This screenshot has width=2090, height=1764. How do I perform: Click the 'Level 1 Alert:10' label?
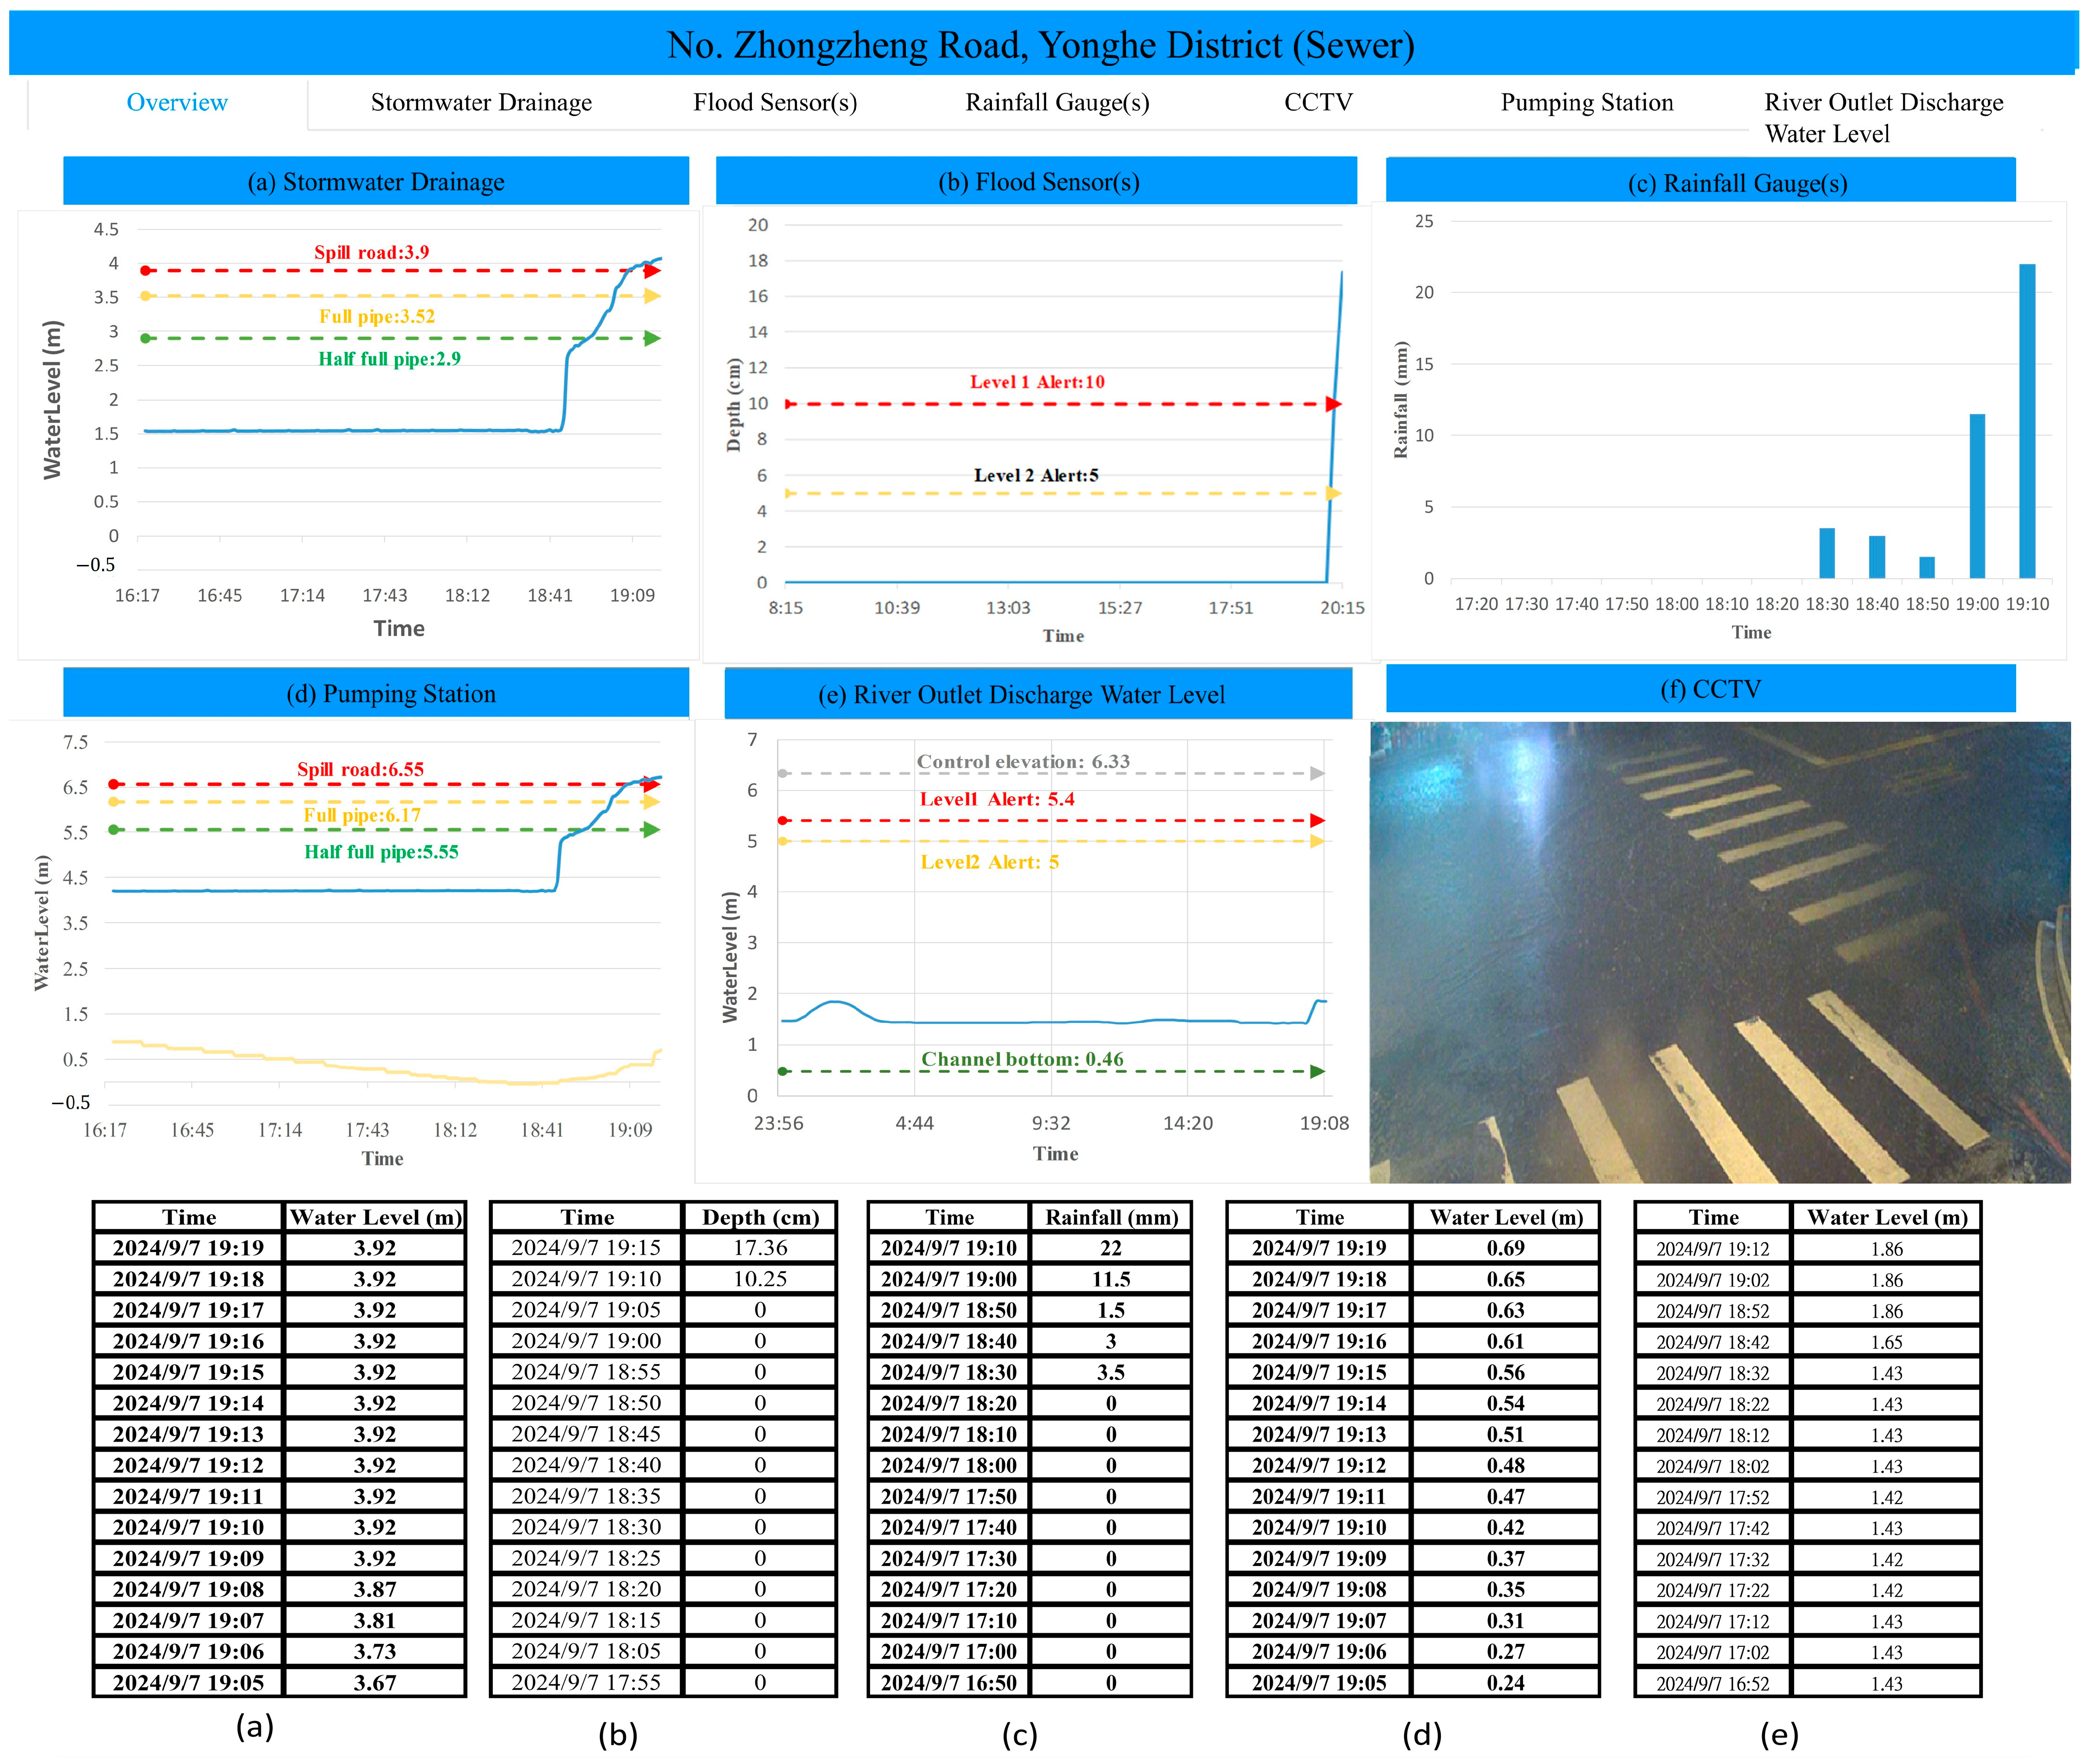tap(1037, 382)
